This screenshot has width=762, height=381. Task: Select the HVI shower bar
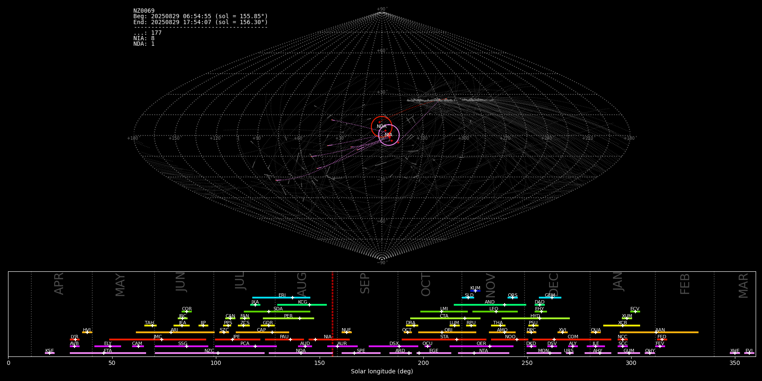click(x=87, y=332)
